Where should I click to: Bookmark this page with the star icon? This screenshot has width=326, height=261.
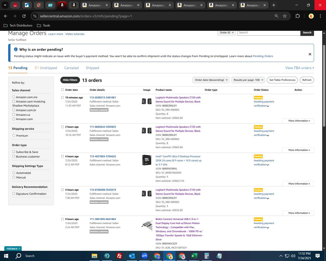(285, 16)
